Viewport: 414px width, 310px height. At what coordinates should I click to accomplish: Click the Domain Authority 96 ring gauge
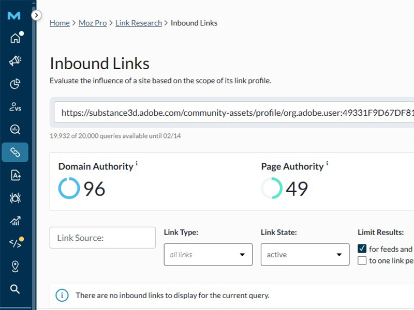[x=69, y=188]
